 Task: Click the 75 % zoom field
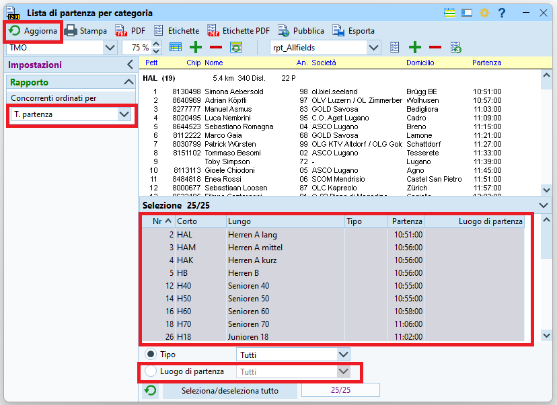click(x=137, y=48)
